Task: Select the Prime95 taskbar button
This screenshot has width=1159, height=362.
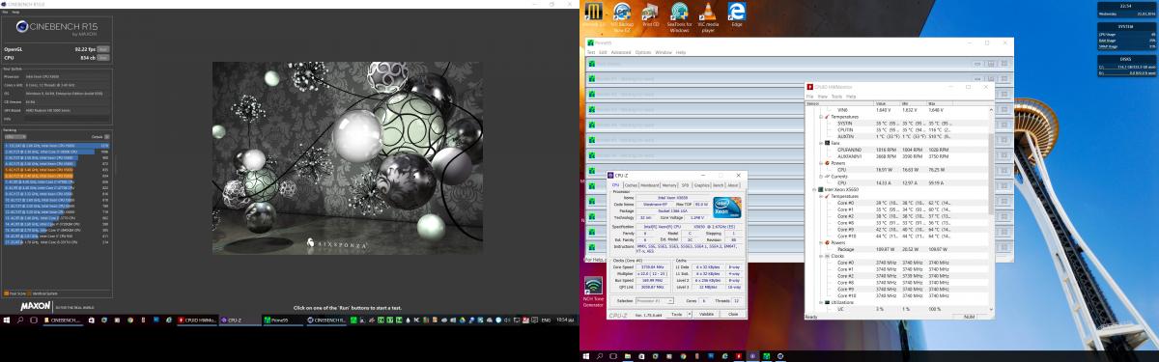Action: click(280, 319)
